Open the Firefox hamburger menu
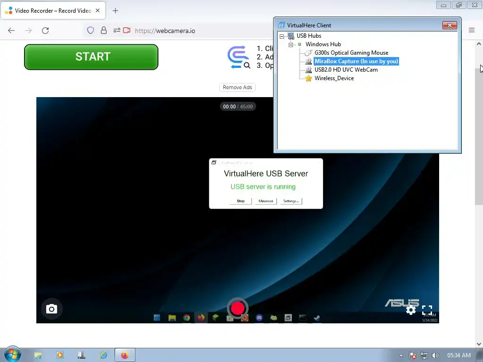This screenshot has width=483, height=362. [472, 30]
